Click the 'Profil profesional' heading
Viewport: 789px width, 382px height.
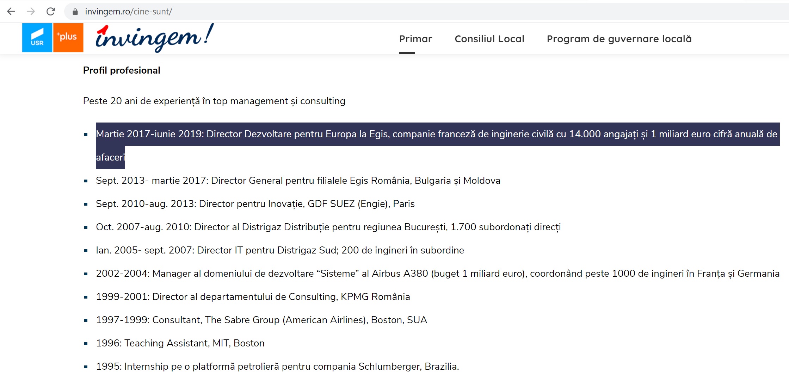(122, 70)
